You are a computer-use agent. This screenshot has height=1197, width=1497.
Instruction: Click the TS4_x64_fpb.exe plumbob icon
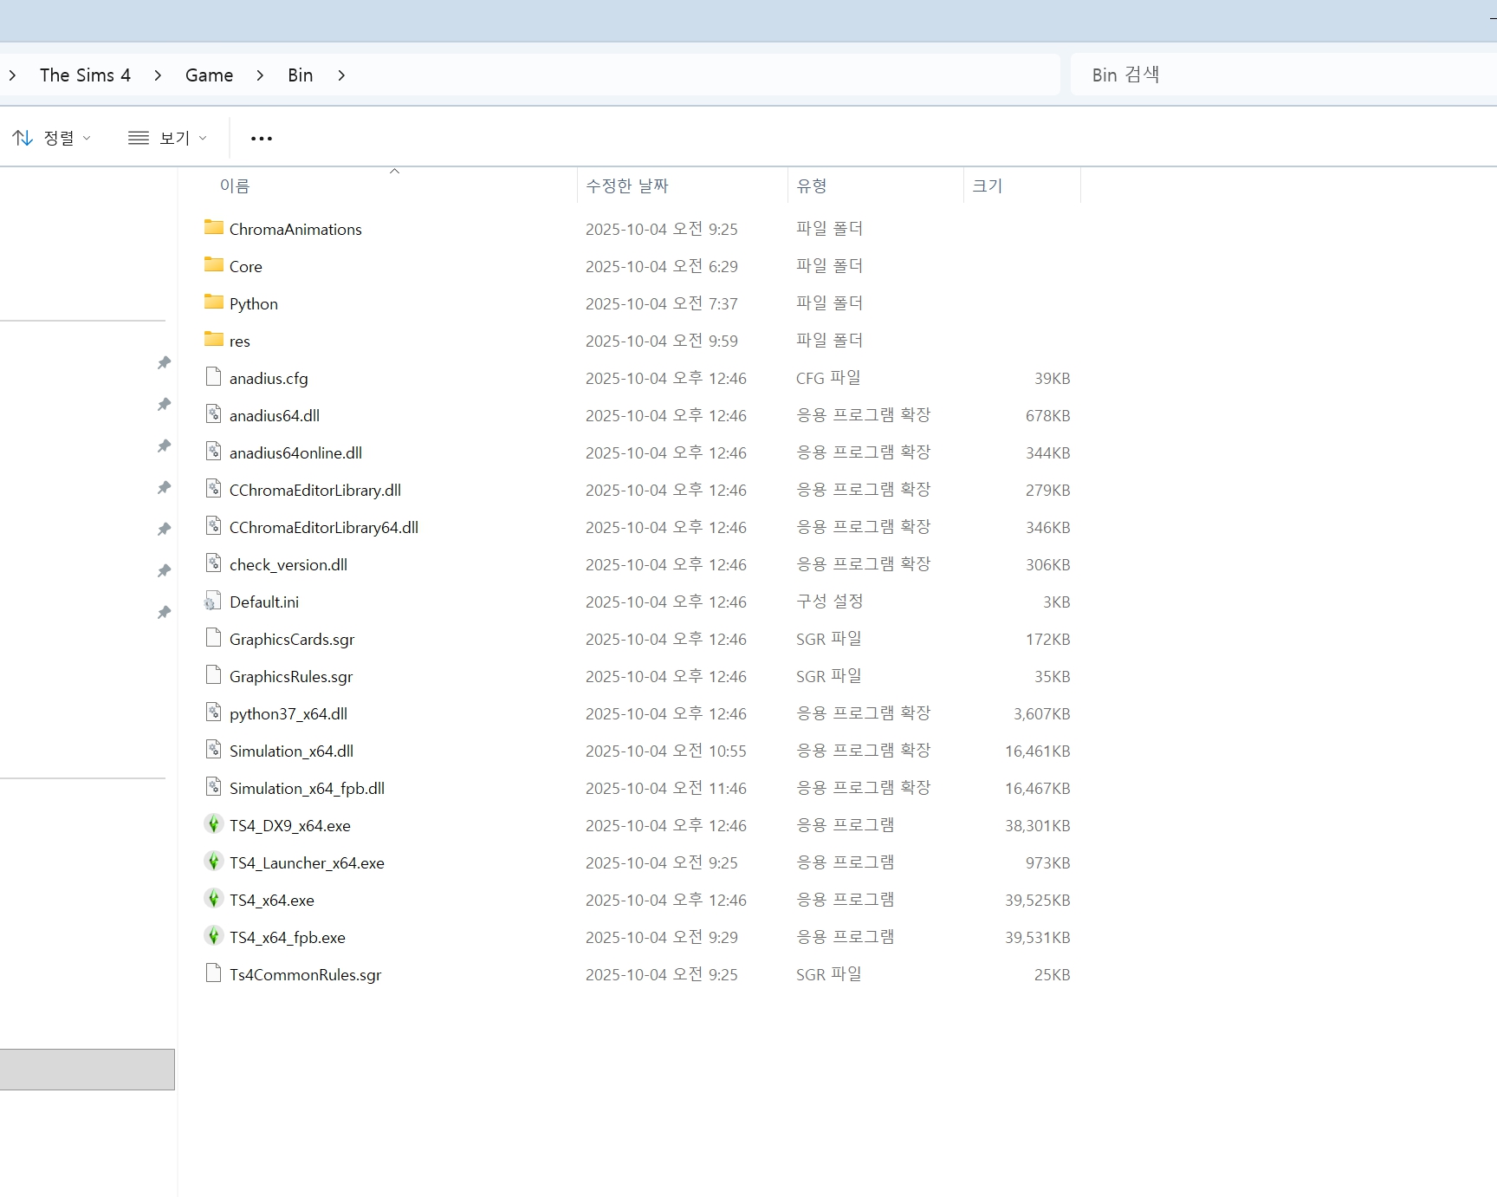click(213, 936)
